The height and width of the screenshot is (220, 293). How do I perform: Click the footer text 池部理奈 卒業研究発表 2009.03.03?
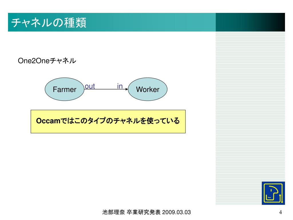[x=146, y=212]
